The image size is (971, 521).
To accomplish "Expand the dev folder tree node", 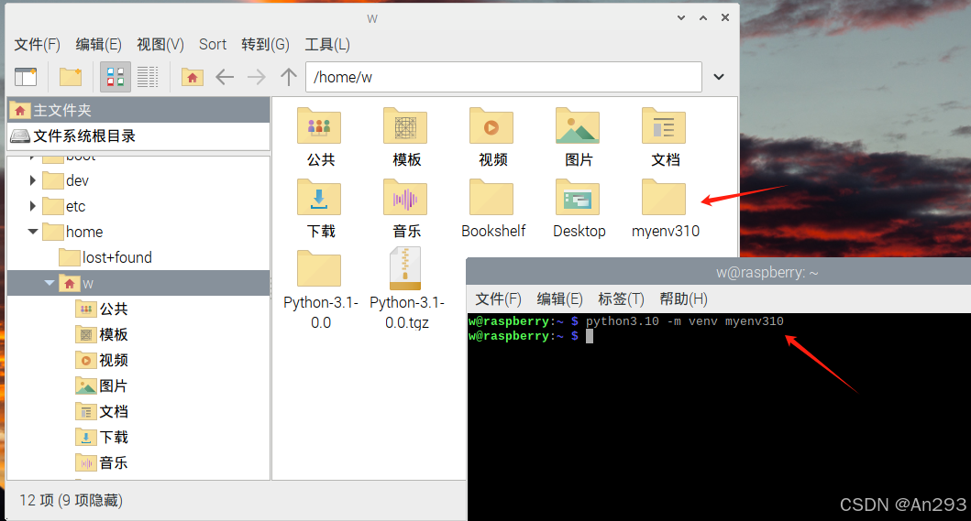I will click(32, 180).
